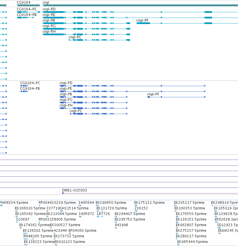Click the EK300527.5prime EST label
The height and width of the screenshot is (246, 238).
click(65, 225)
